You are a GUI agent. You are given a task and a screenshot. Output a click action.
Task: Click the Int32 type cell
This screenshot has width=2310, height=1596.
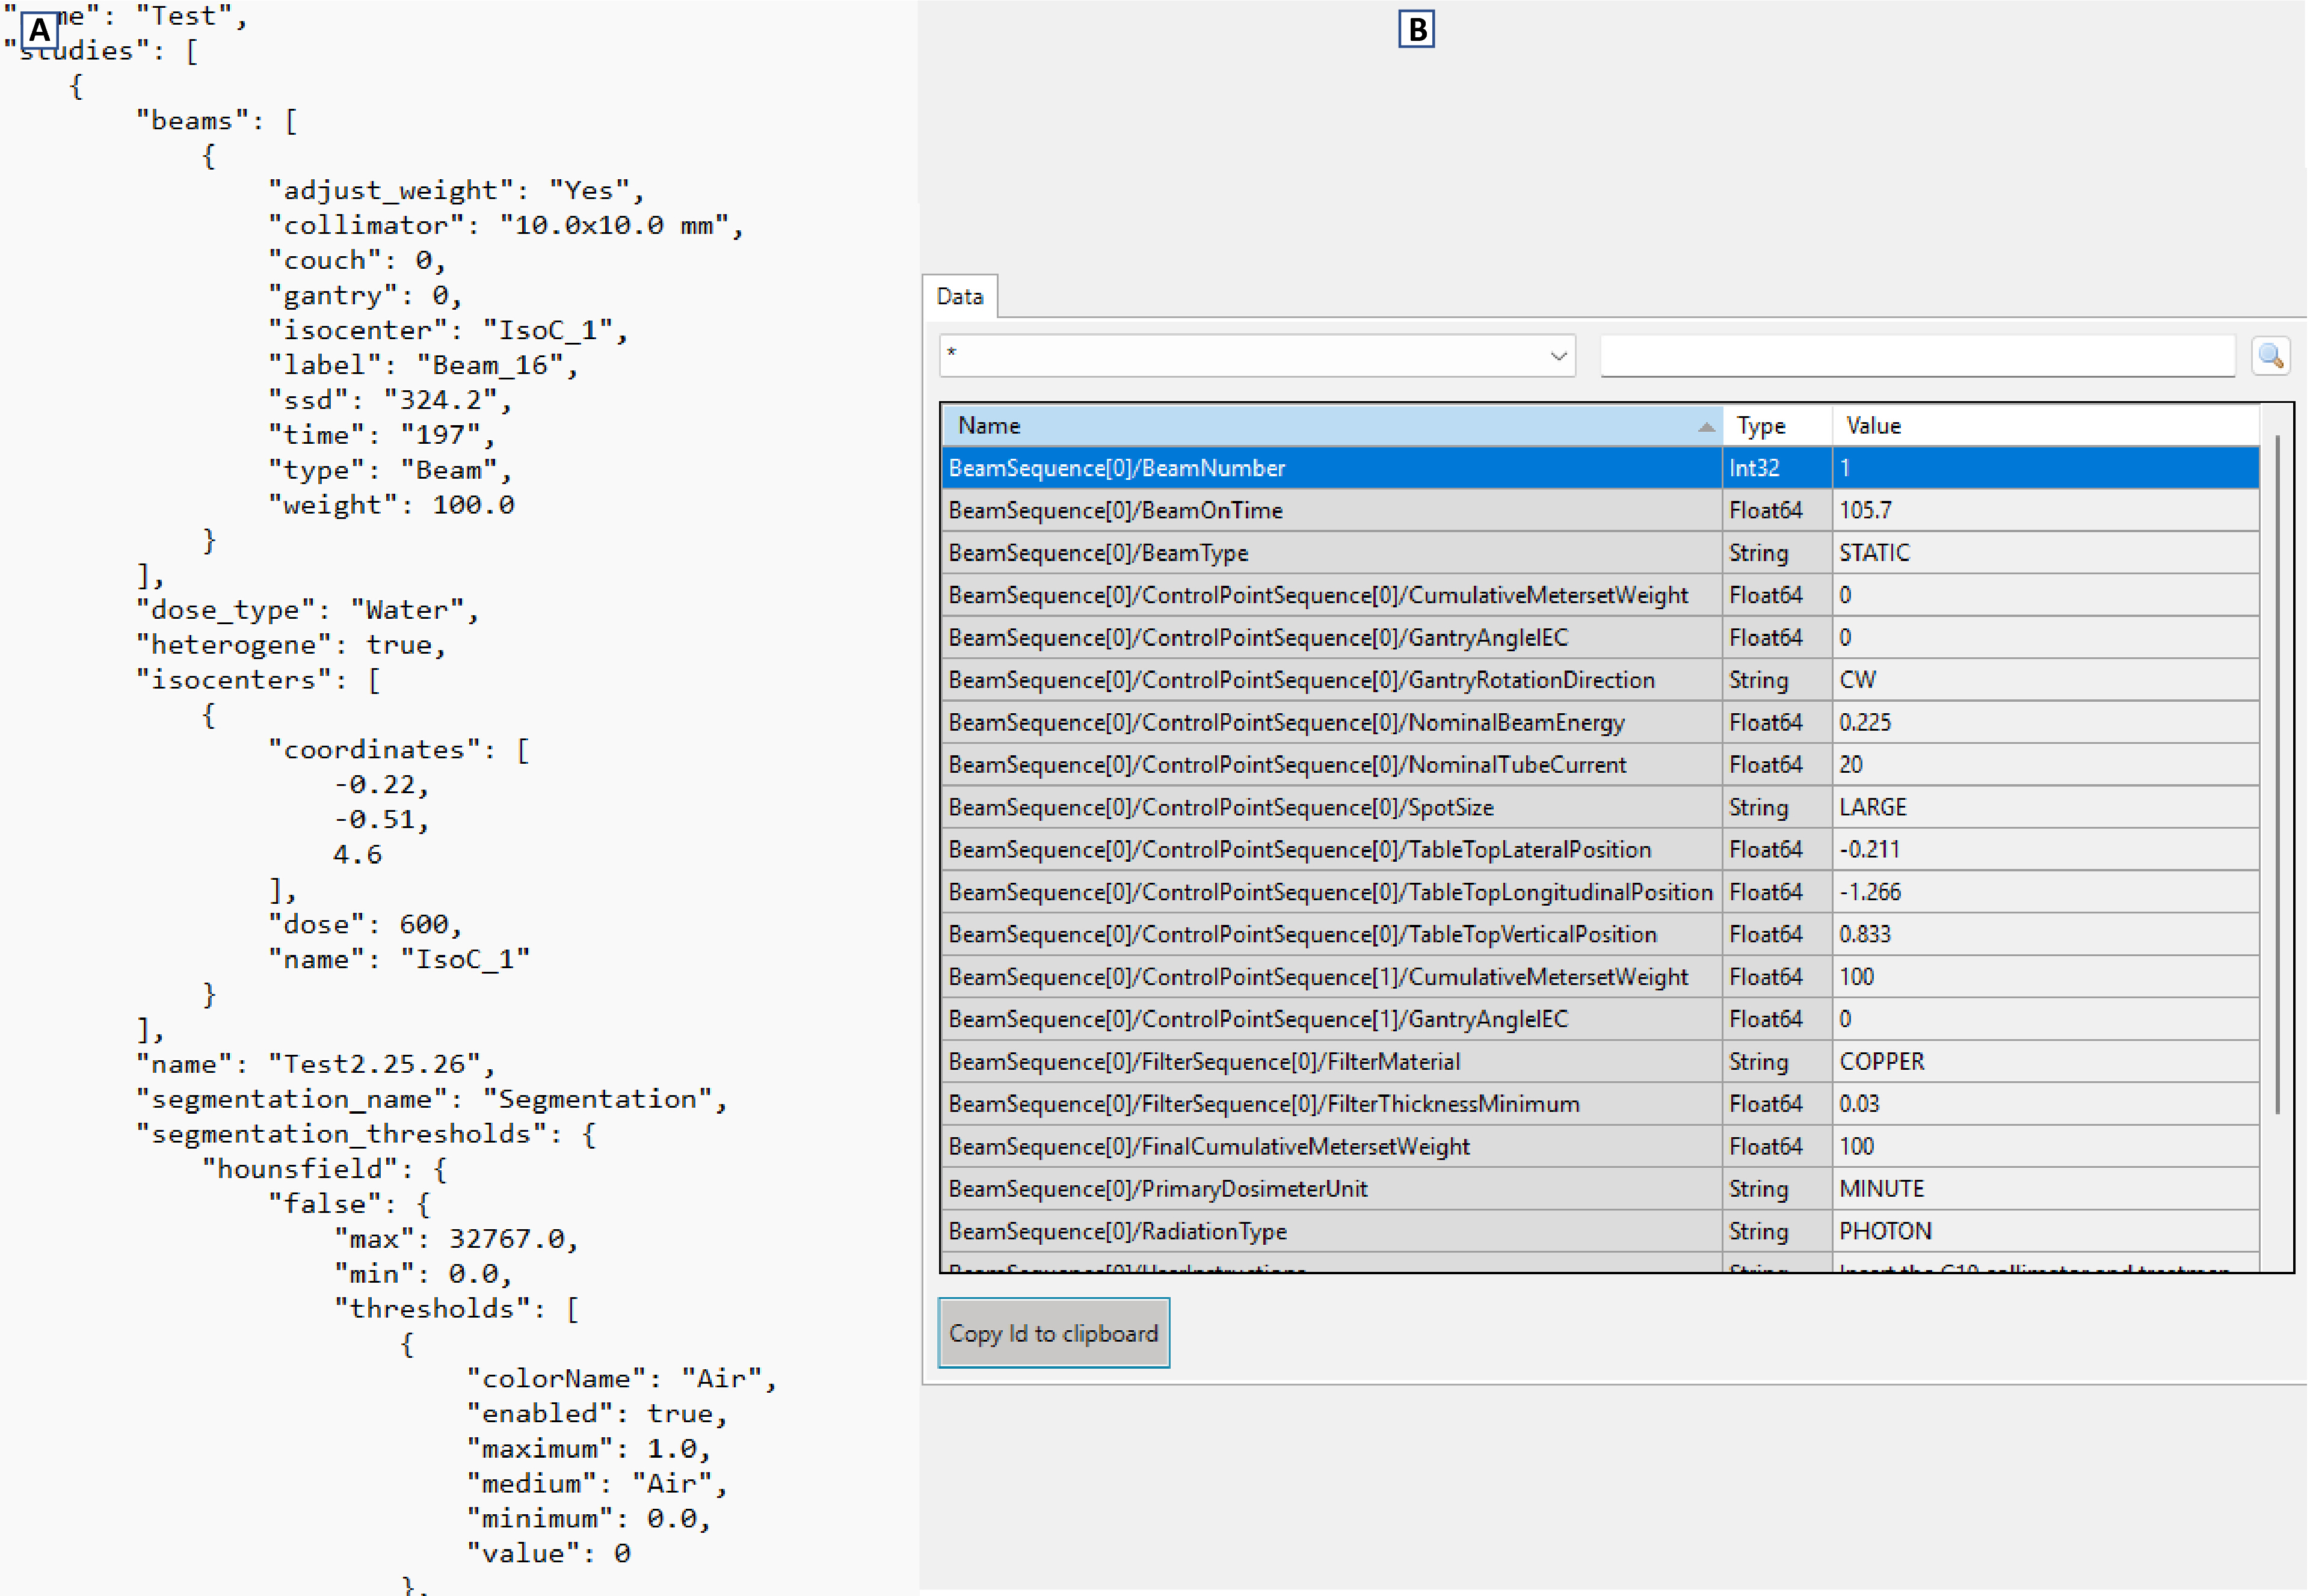[x=1778, y=468]
